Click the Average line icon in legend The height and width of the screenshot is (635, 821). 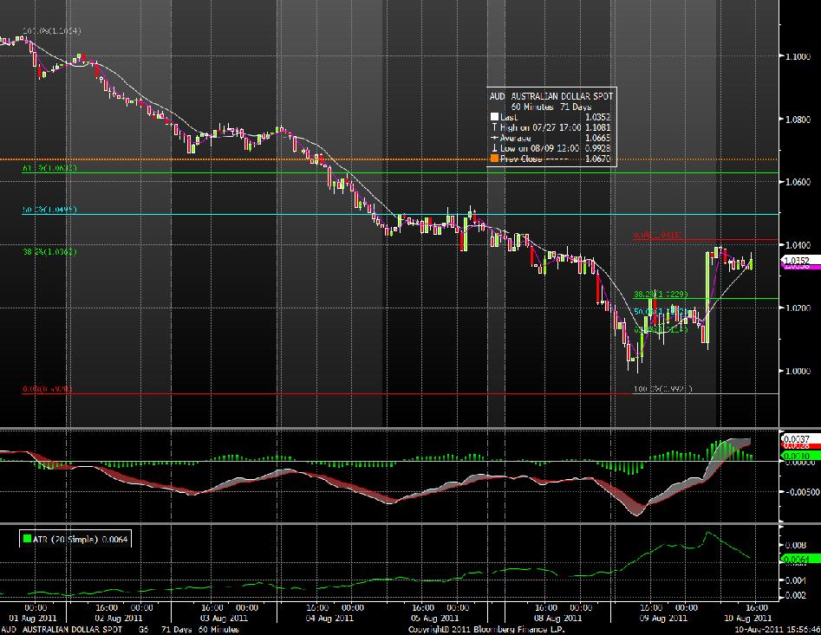495,138
